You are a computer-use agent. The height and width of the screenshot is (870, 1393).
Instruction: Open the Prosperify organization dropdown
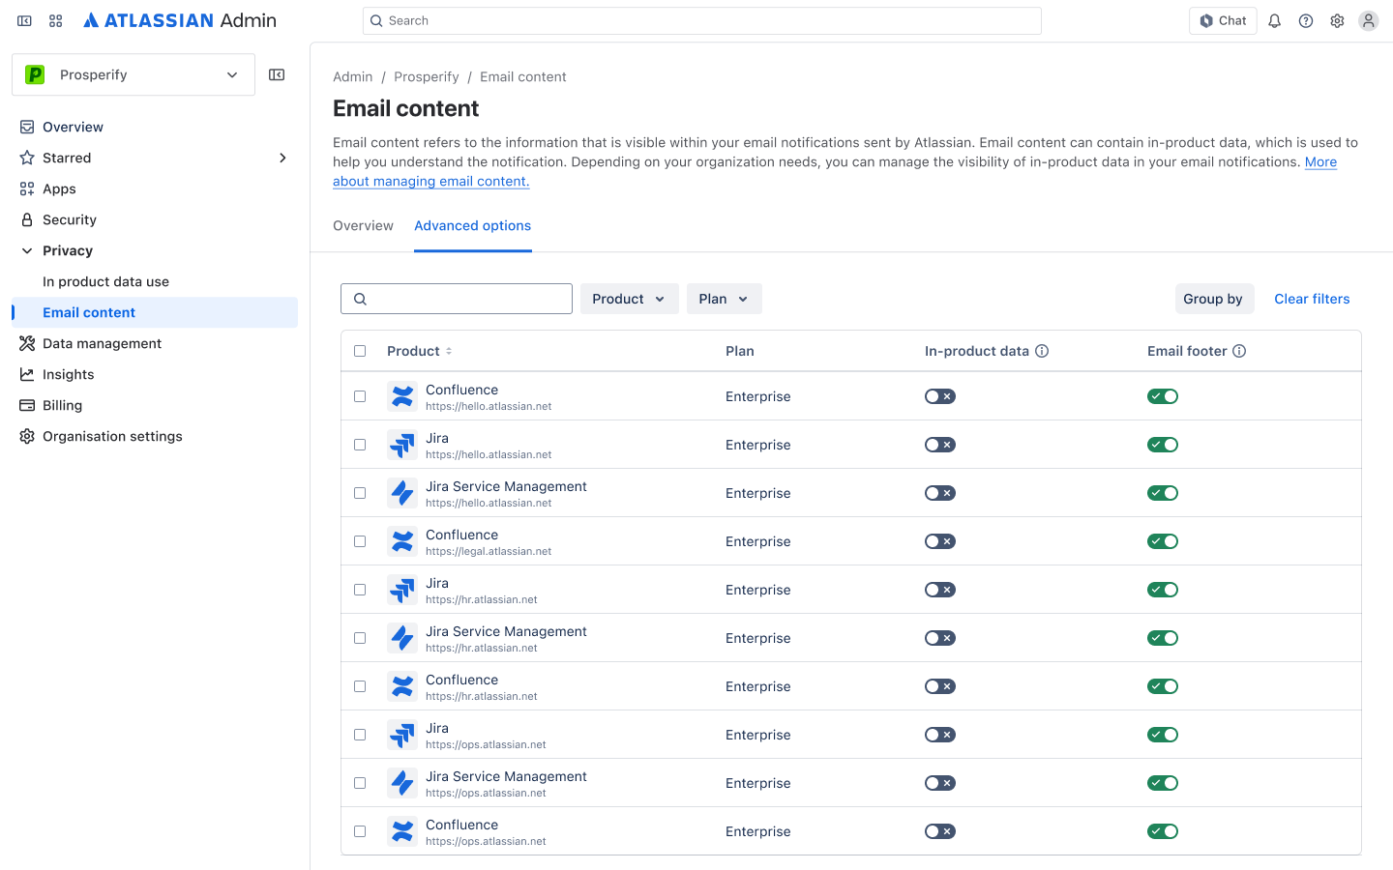[x=133, y=74]
